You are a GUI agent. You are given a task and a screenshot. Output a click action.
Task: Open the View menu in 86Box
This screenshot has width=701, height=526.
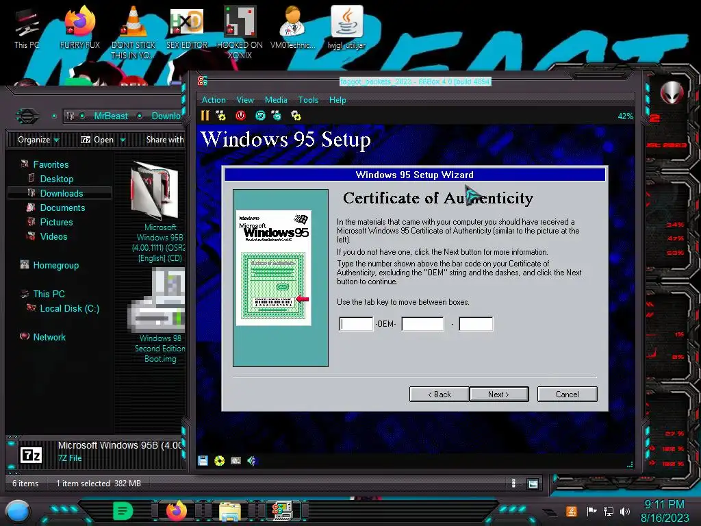(245, 100)
